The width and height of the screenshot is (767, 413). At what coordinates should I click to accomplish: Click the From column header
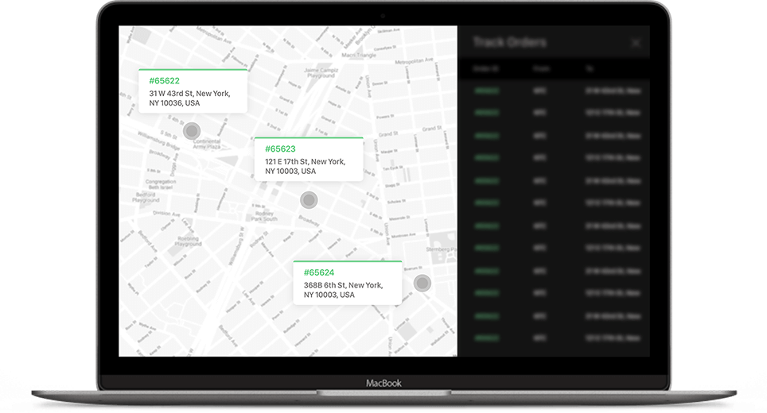(x=541, y=69)
